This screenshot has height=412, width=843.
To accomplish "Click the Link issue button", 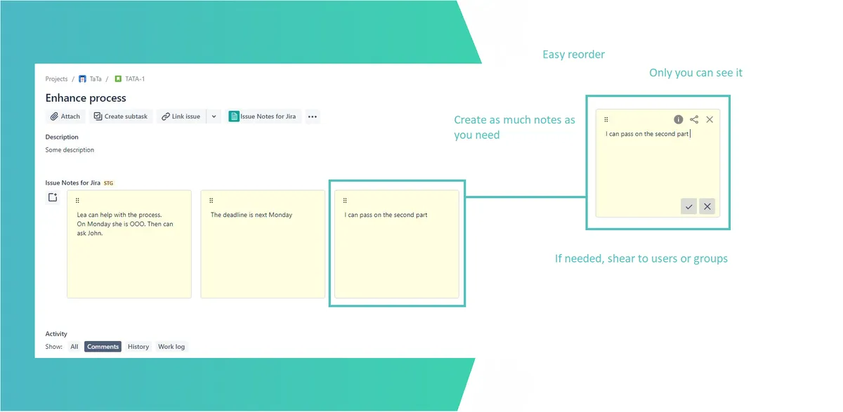I will tap(181, 117).
